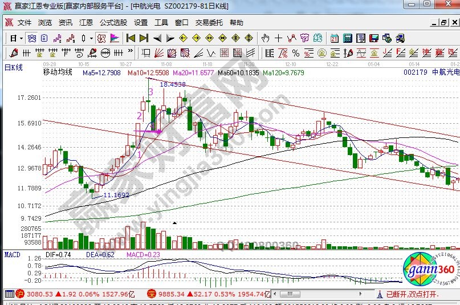Click the black right arrow navigation icon
Screen dimensions: 460x305
click(170, 38)
